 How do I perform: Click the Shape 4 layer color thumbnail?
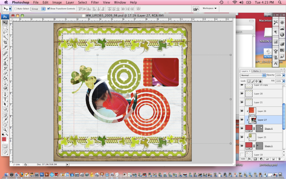click(x=249, y=128)
